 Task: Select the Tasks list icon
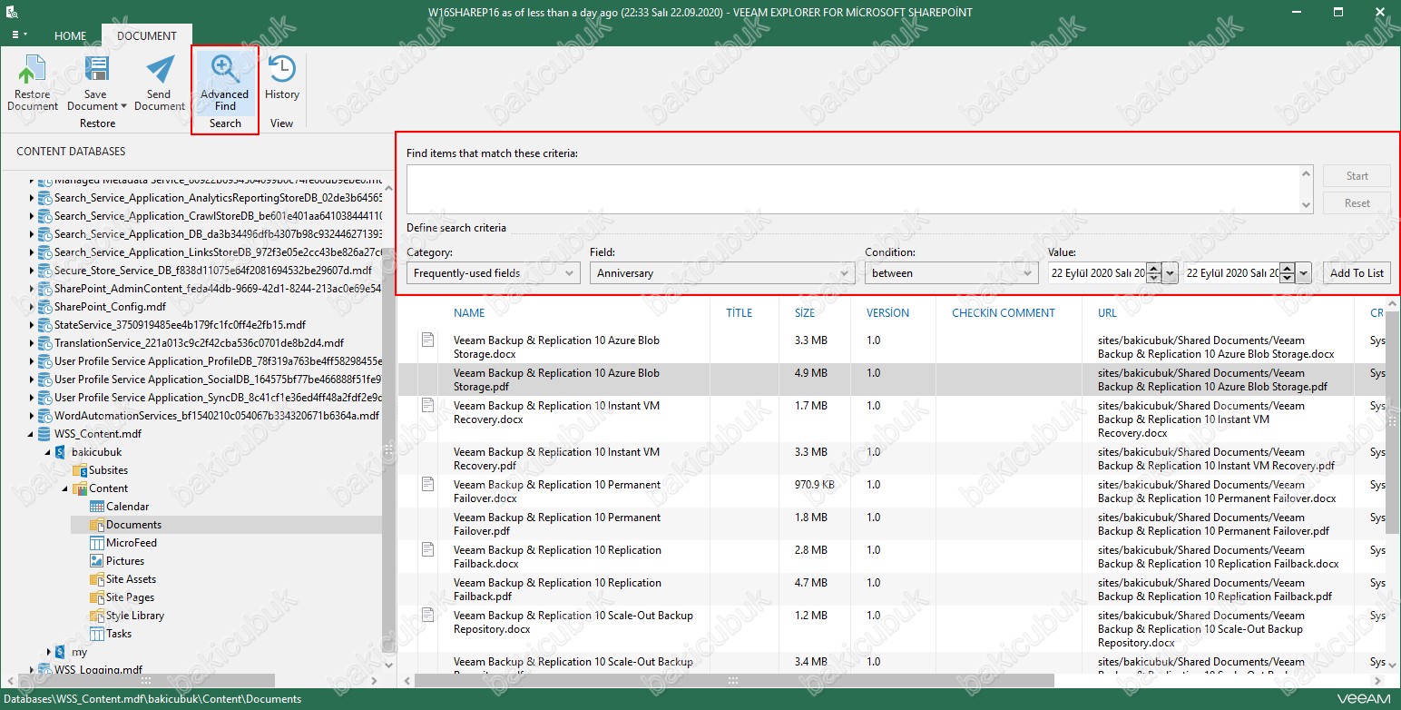point(97,634)
